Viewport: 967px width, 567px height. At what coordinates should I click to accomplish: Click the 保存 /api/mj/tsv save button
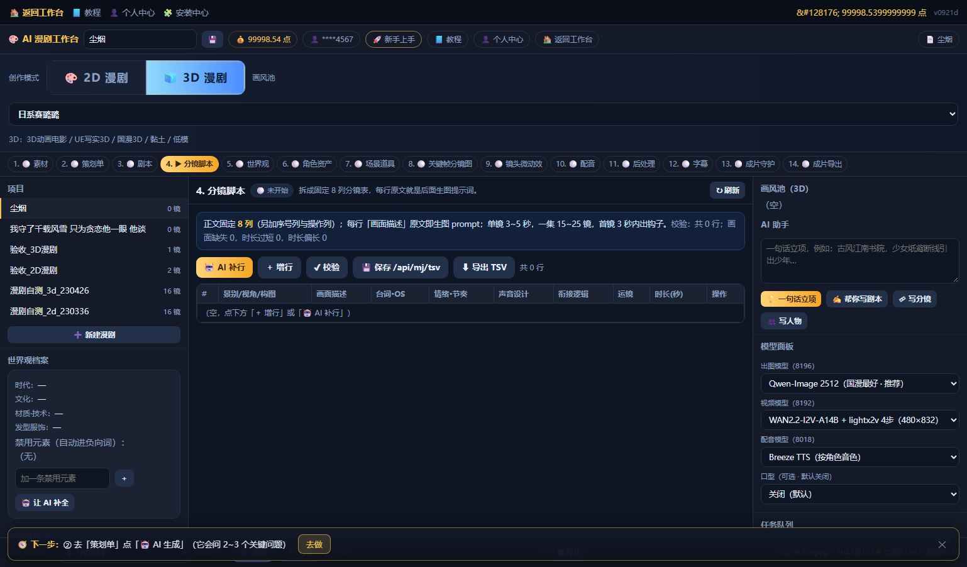(401, 268)
